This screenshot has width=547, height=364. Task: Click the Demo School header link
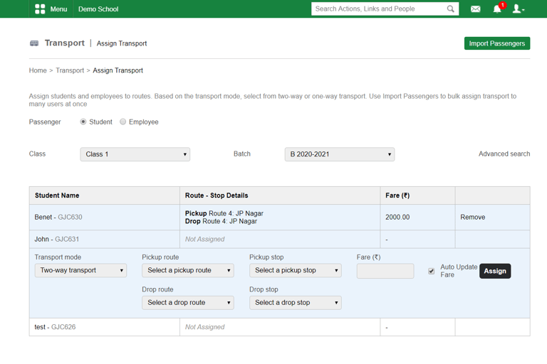tap(98, 9)
